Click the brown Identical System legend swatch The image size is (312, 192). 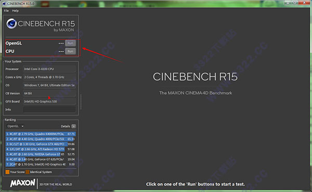pyautogui.click(x=28, y=172)
